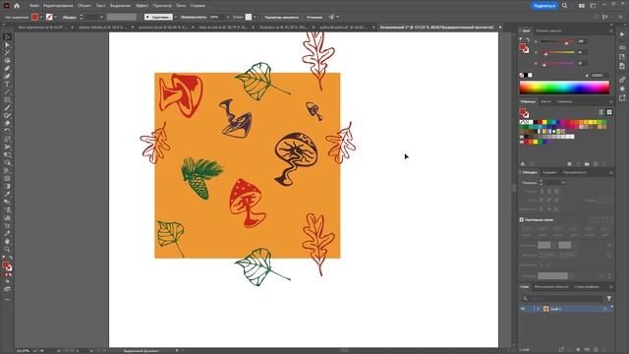Change screen mode at toolbar bottom

coord(7,289)
